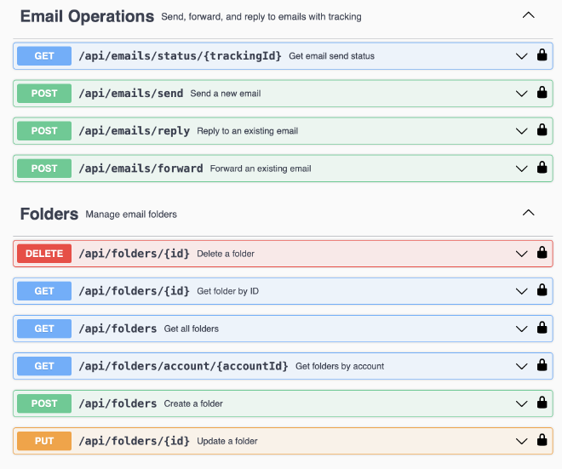562x469 pixels.
Task: Expand chevron for Delete a folder
Action: pos(521,254)
